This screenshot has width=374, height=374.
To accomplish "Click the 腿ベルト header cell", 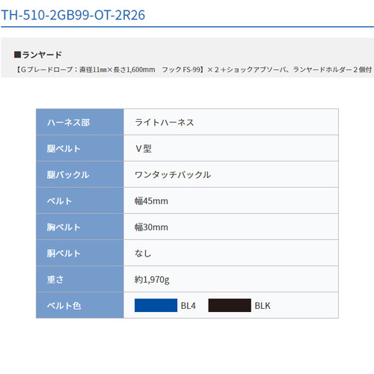I will pyautogui.click(x=80, y=148).
